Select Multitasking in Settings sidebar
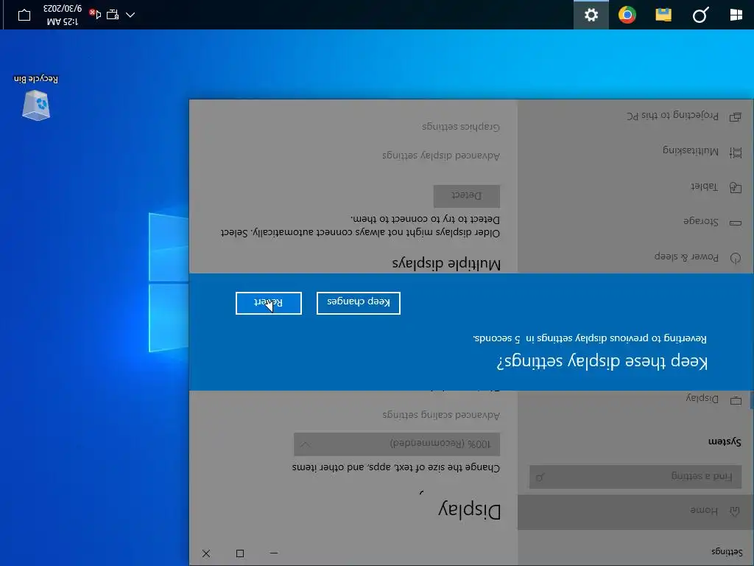Screen dimensions: 754x566 click(635, 152)
